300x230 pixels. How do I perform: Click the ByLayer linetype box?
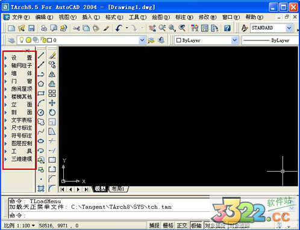[x=270, y=40]
